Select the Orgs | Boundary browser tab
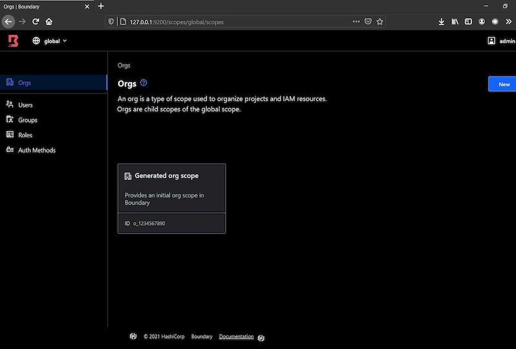516x349 pixels. click(46, 6)
